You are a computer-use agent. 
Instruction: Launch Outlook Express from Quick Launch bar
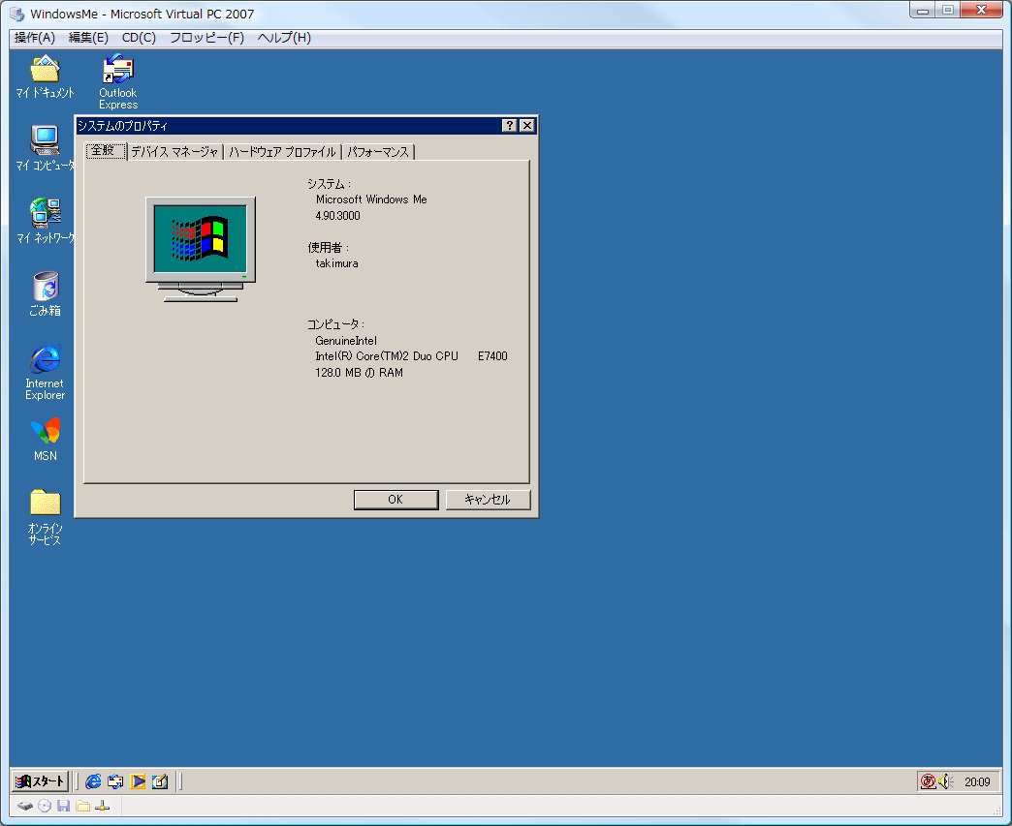pyautogui.click(x=115, y=781)
